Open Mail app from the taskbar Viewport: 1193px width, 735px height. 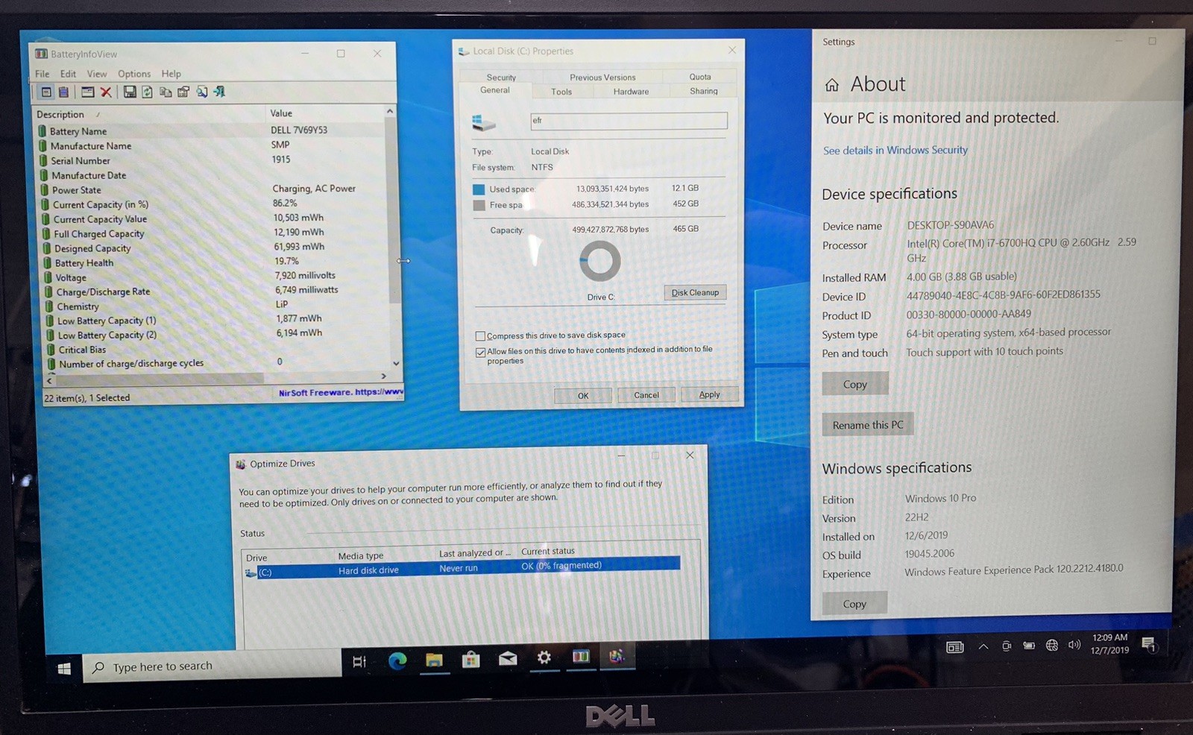[508, 657]
